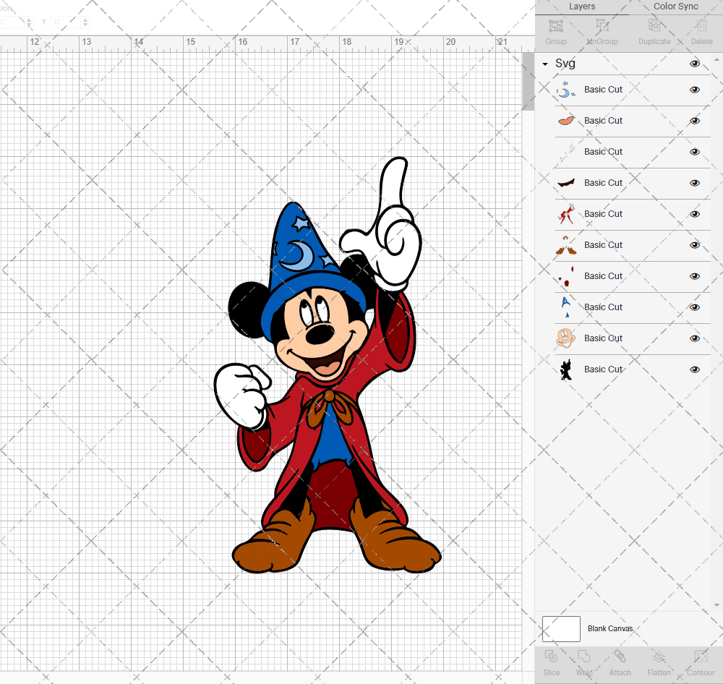Toggle visibility of the white gloves layer
Image resolution: width=723 pixels, height=684 pixels.
tap(694, 152)
